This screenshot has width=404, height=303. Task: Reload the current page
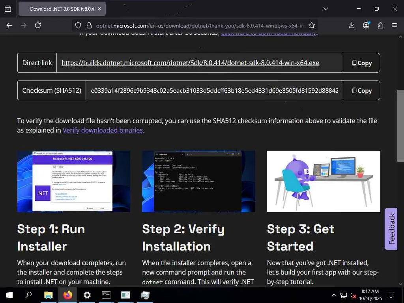tap(38, 25)
